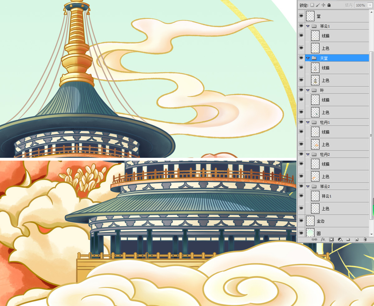The width and height of the screenshot is (374, 306).
Task: Click 线描 thumbnail in 叶 group
Action: click(x=315, y=100)
